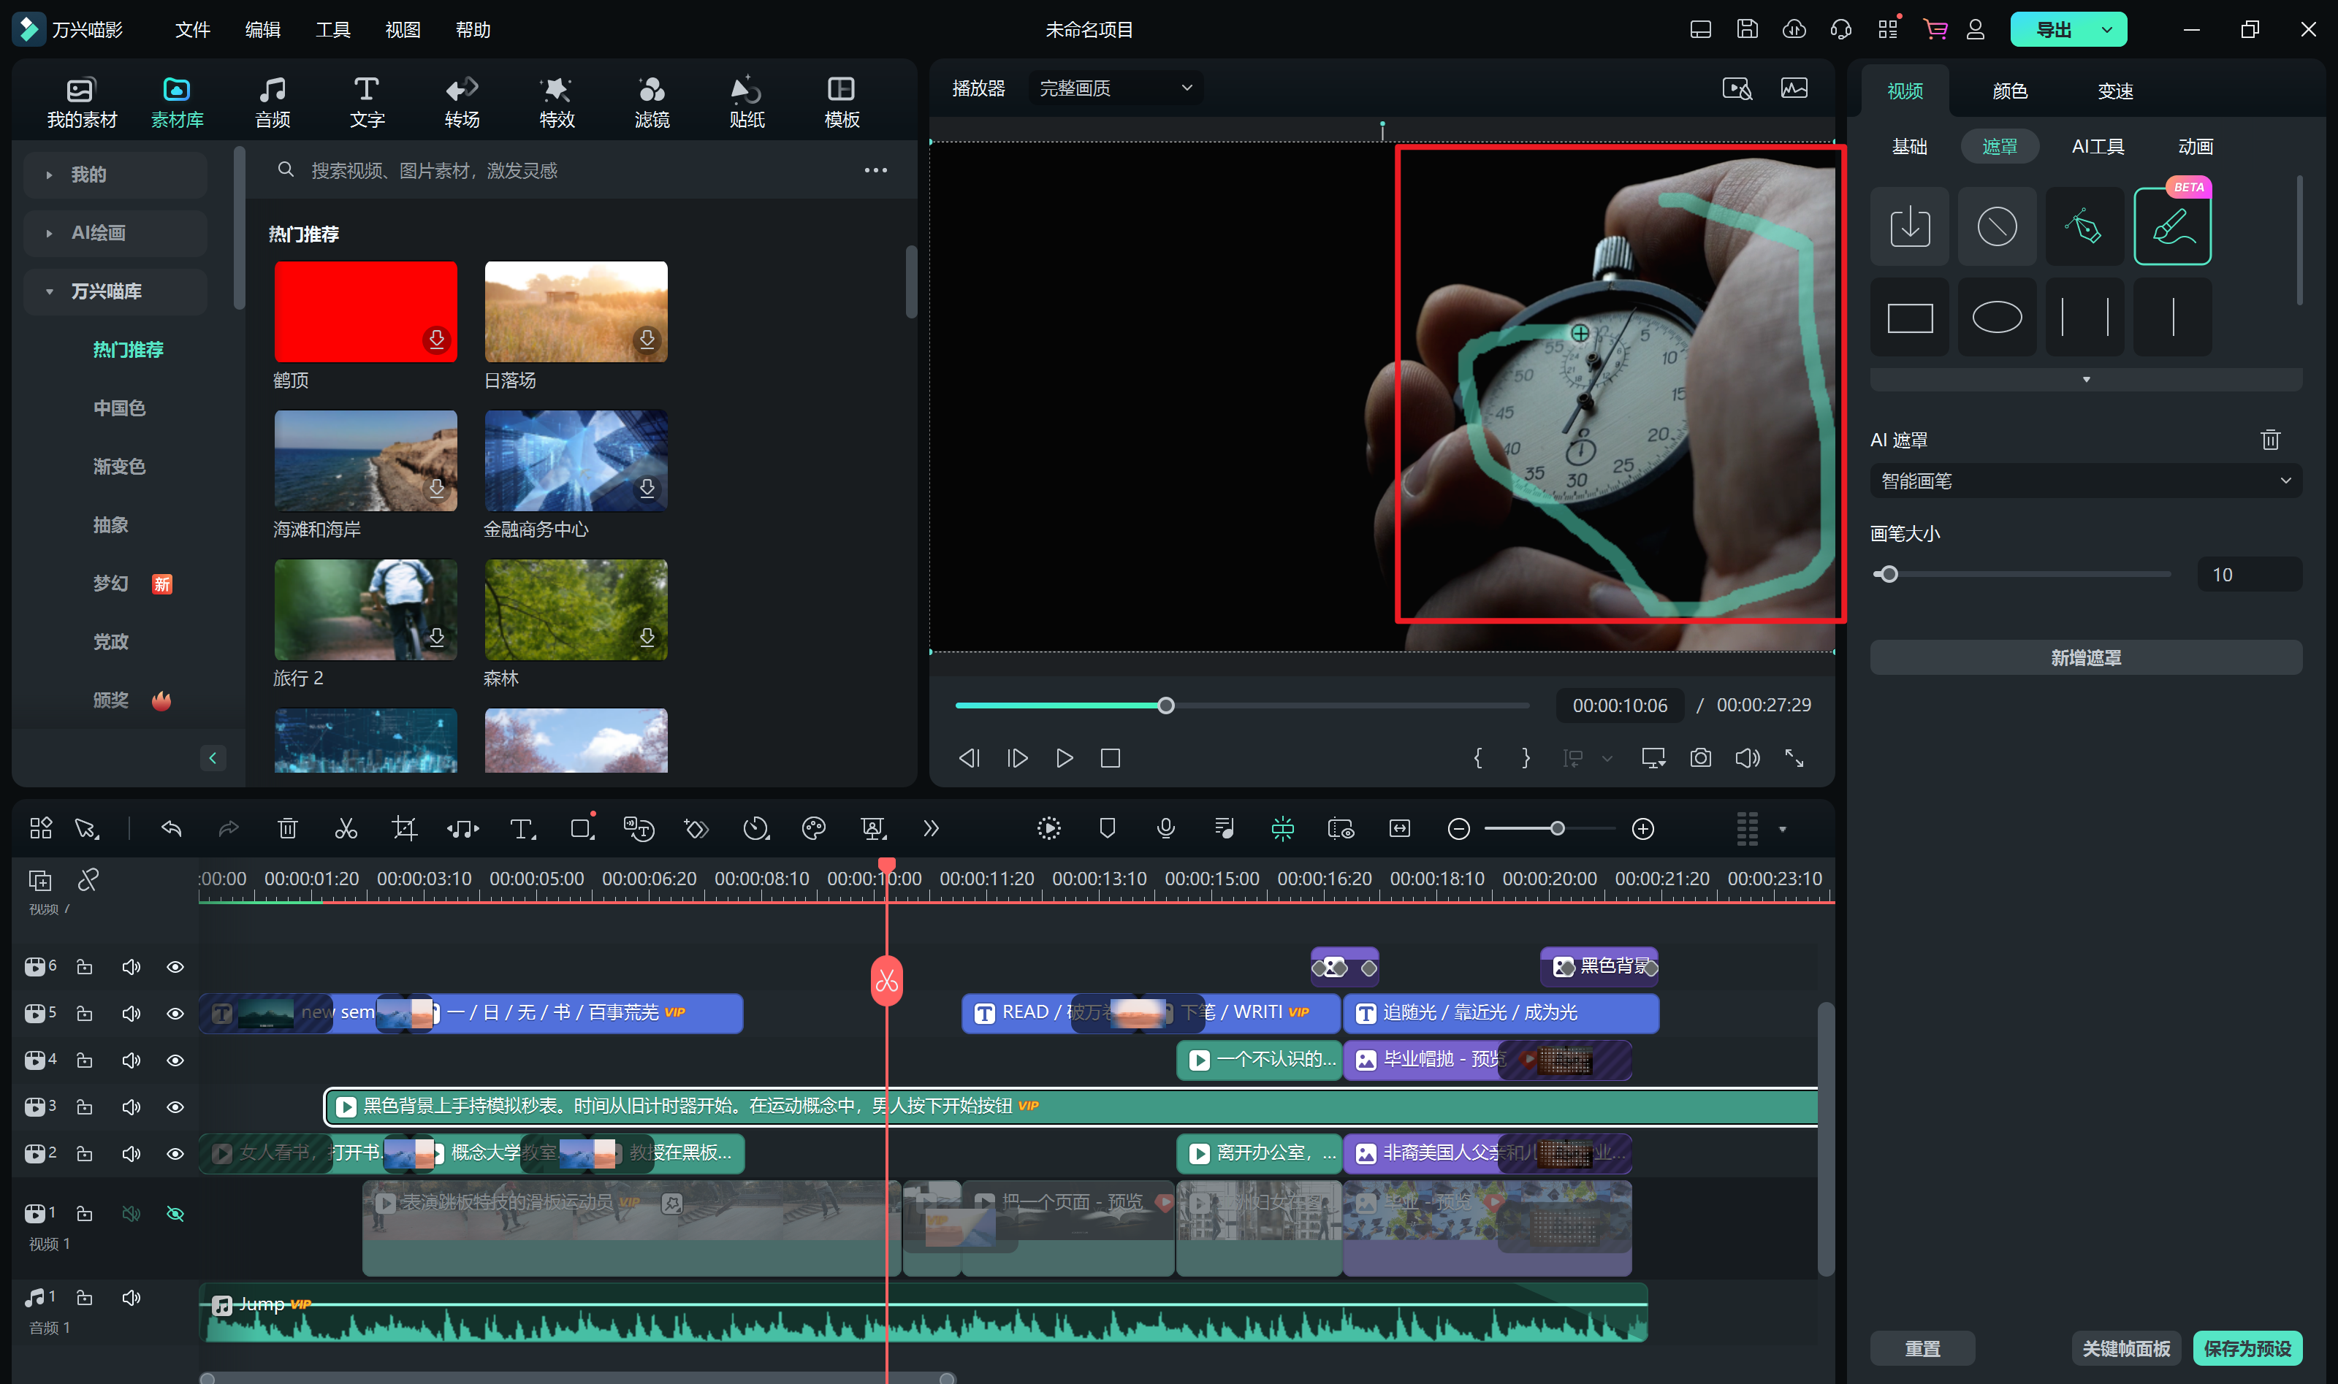Mute video track 4

click(131, 1060)
